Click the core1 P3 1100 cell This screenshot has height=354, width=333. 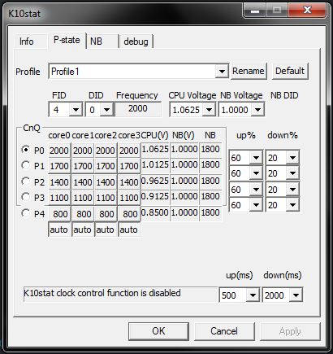[83, 198]
